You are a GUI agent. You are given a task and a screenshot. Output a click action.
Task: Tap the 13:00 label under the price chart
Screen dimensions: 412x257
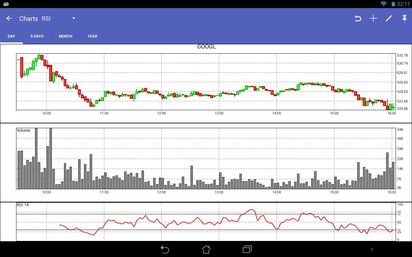[x=219, y=113]
